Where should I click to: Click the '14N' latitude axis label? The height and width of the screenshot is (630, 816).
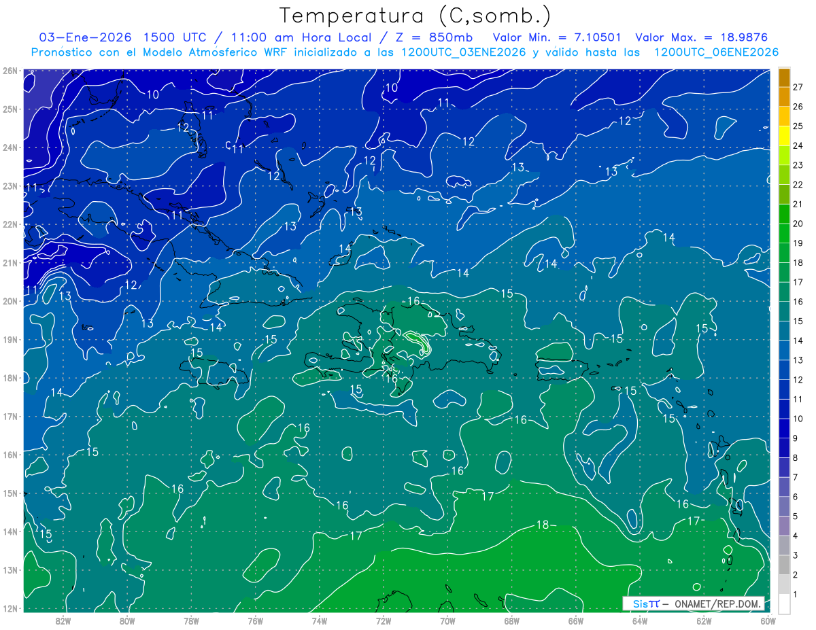point(10,531)
